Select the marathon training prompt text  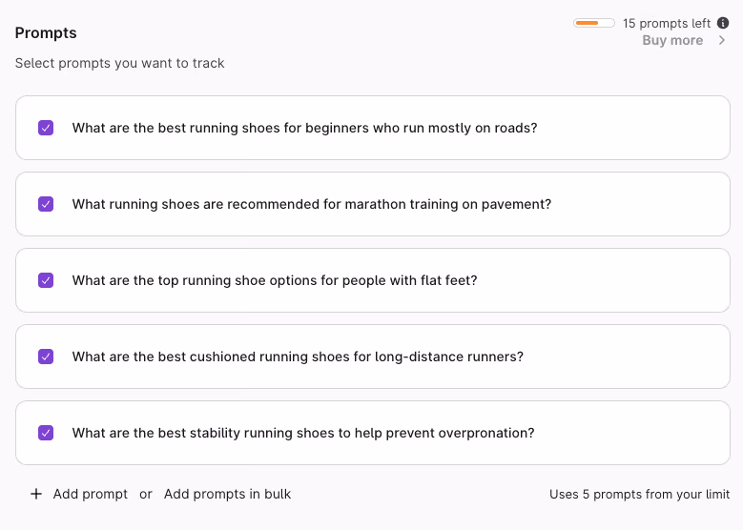(312, 204)
